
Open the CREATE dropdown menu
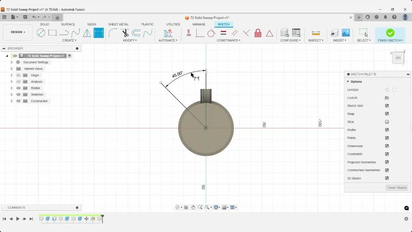click(69, 41)
